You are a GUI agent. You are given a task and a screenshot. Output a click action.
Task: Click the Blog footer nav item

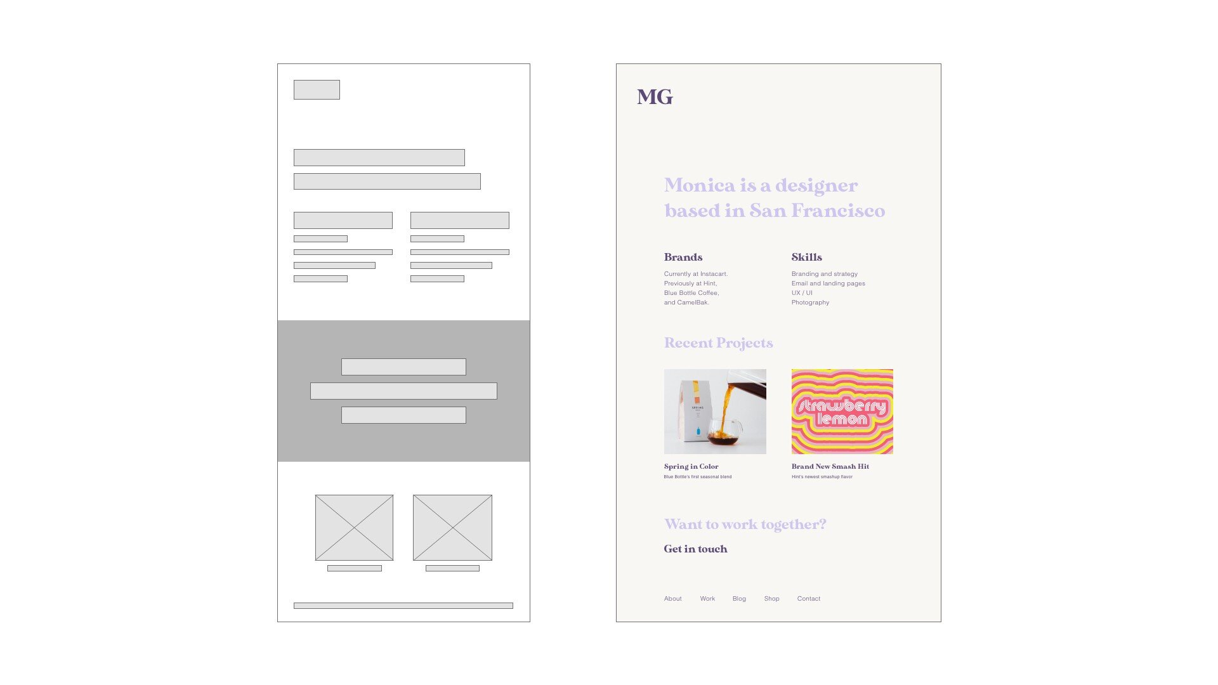tap(740, 599)
